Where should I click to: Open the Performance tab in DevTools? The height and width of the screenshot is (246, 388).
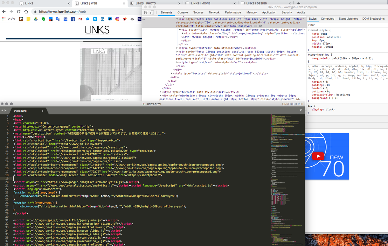pos(233,12)
